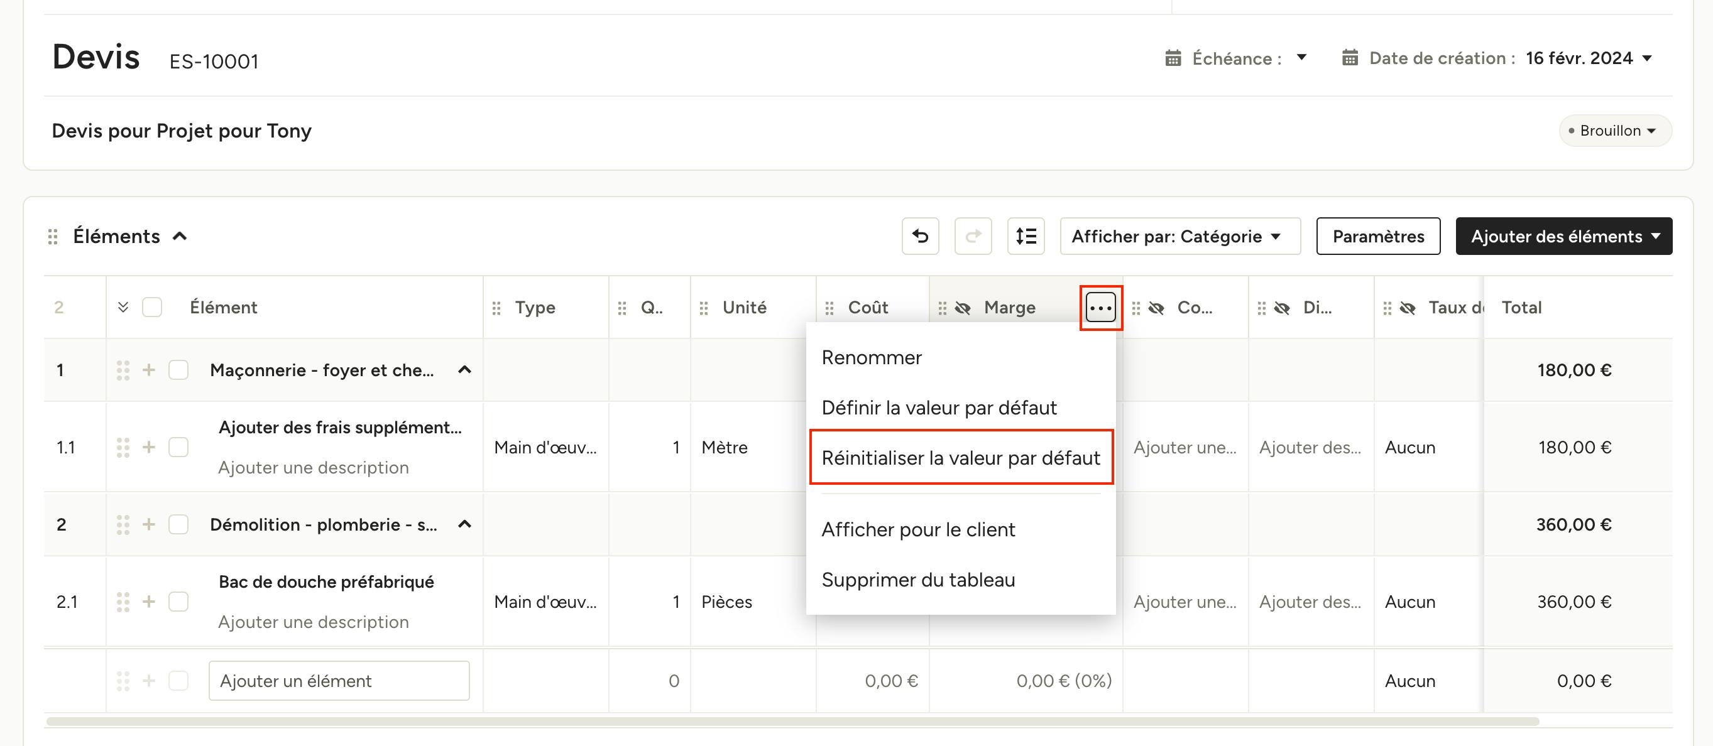The image size is (1713, 746).
Task: Open the Échéance date dropdown
Action: click(1301, 58)
